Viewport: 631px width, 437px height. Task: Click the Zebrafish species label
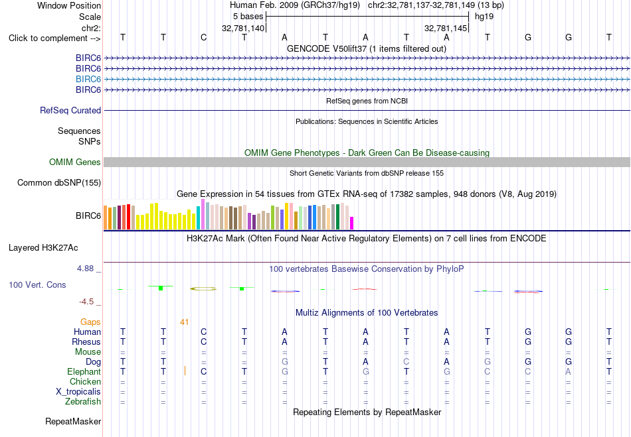pyautogui.click(x=83, y=401)
